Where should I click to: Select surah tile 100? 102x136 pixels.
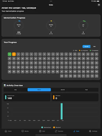point(75,71)
